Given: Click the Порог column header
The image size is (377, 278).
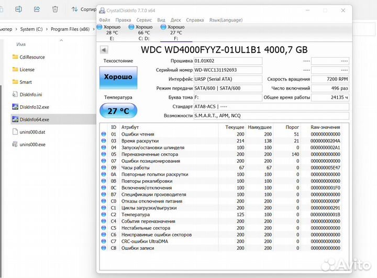Looking at the screenshot, I should [x=292, y=127].
